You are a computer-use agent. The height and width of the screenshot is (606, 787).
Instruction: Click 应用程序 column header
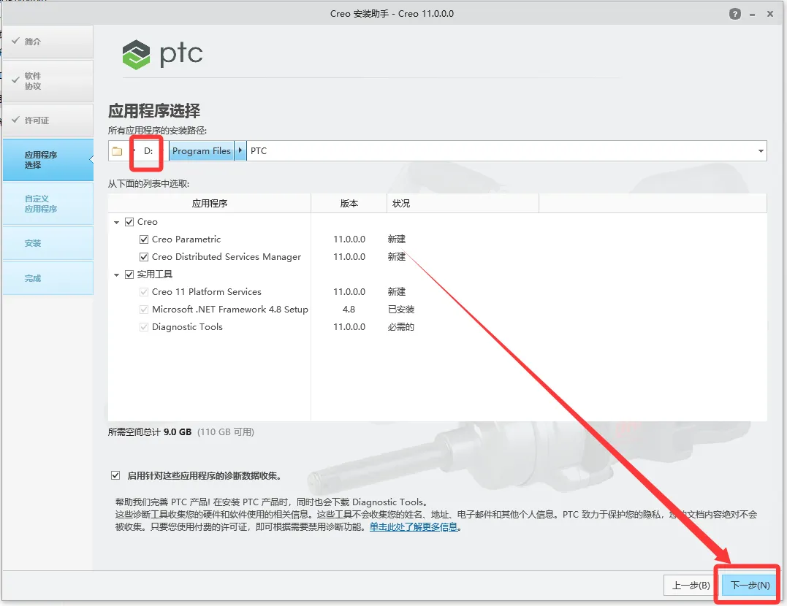tap(209, 203)
